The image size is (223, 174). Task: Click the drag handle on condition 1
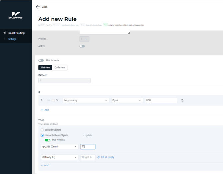(x=49, y=100)
